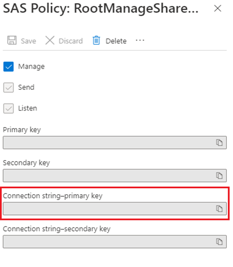
Task: Copy the Connection string–secondary key
Action: [x=220, y=242]
